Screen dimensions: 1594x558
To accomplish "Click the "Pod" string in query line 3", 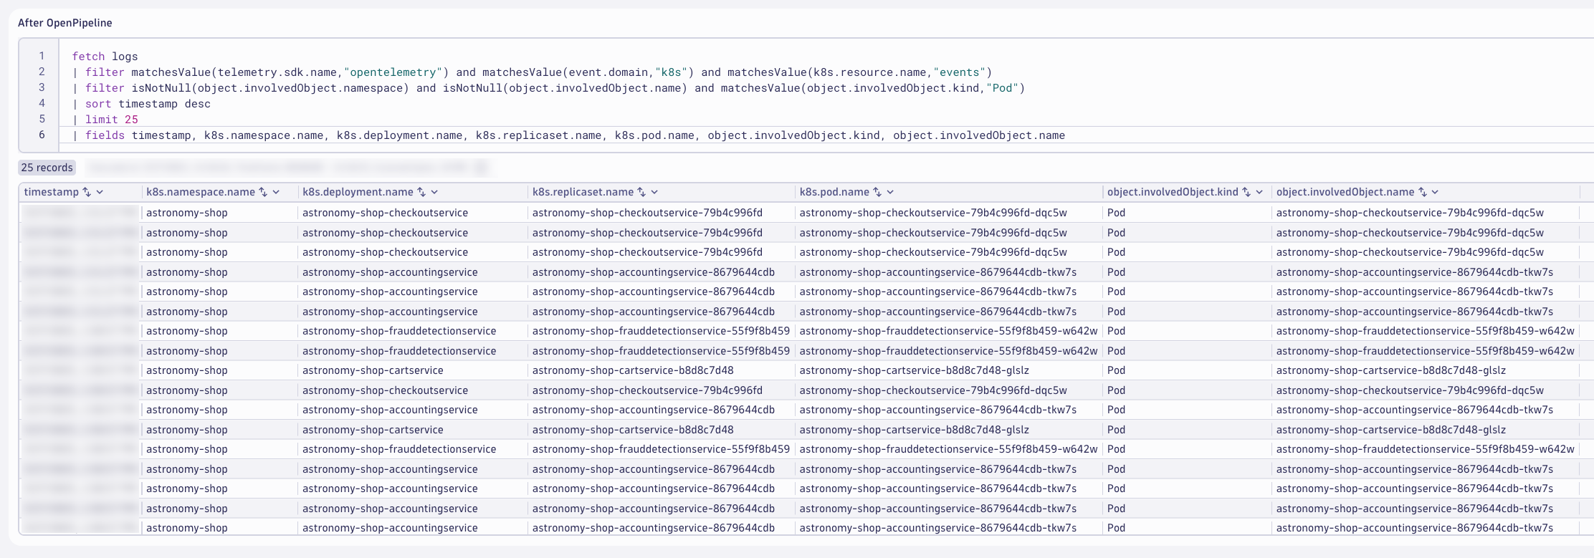I will (x=1003, y=88).
